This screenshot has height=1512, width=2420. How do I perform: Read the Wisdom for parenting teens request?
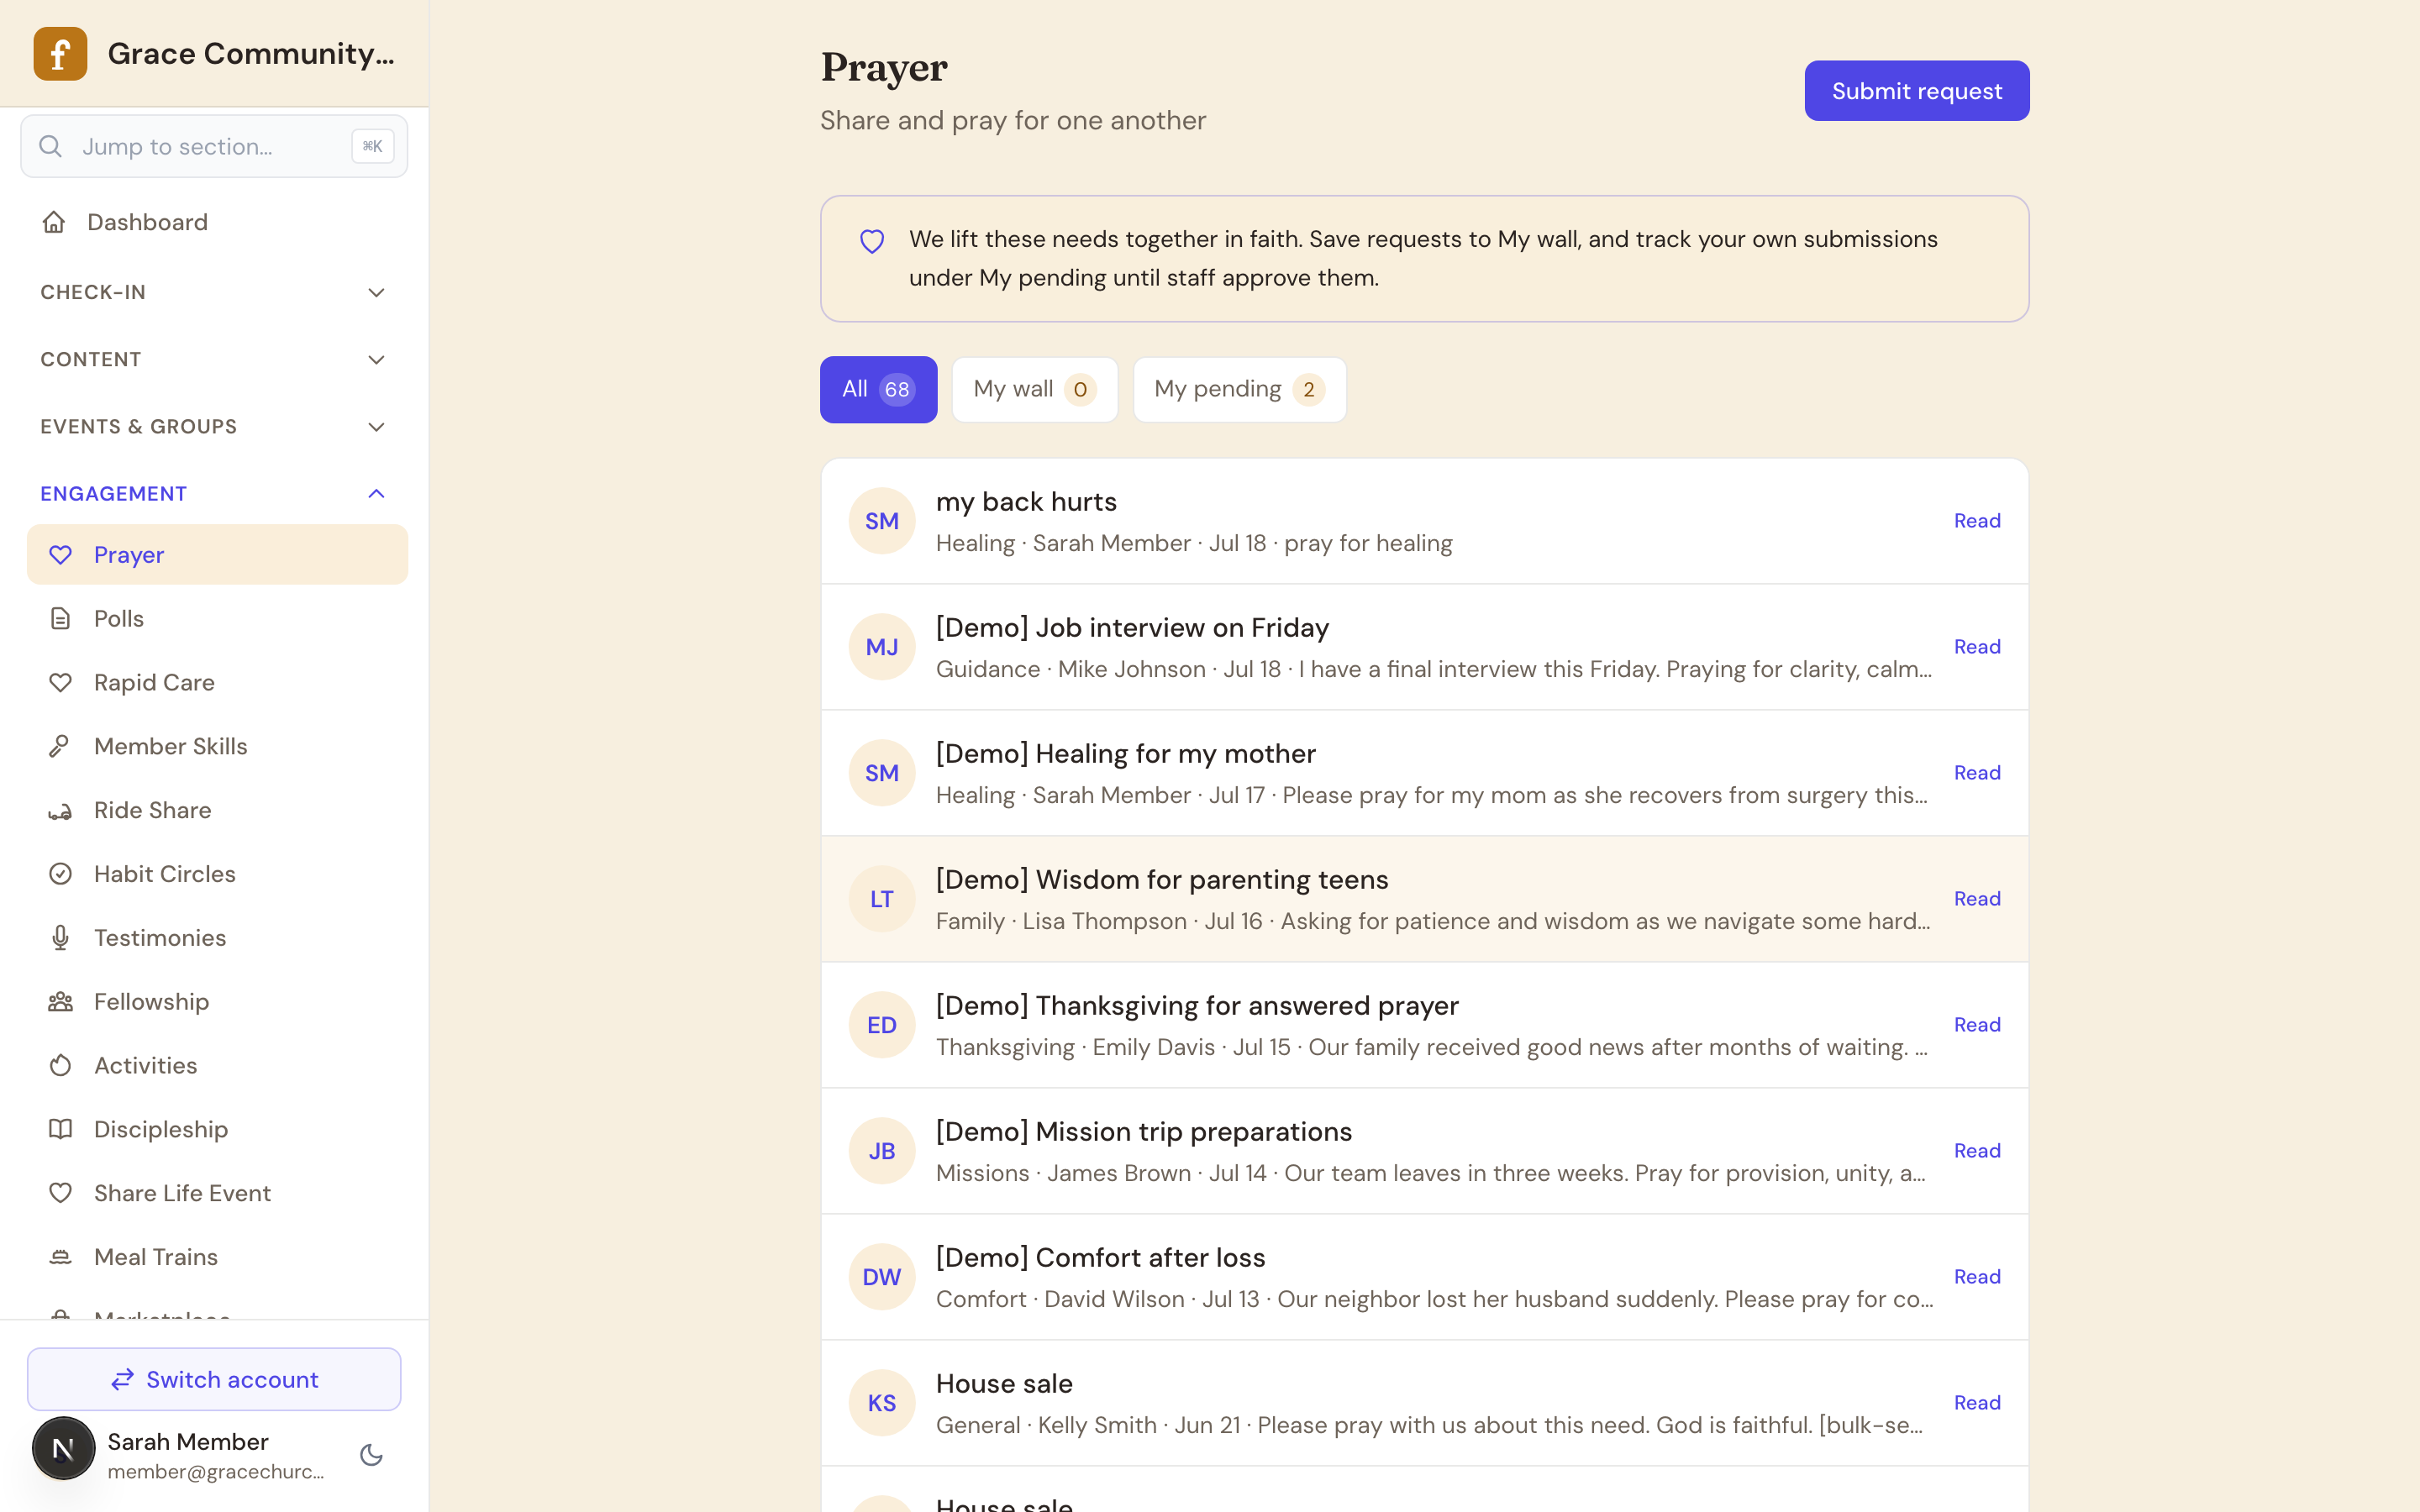[1977, 899]
